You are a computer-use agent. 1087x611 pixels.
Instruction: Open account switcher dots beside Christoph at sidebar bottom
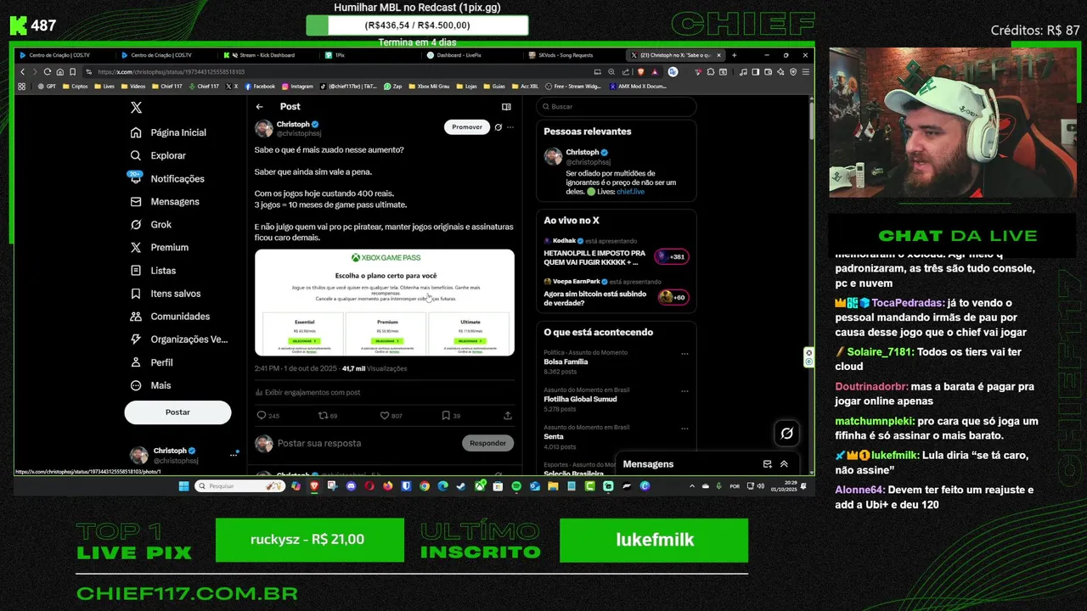(x=234, y=455)
